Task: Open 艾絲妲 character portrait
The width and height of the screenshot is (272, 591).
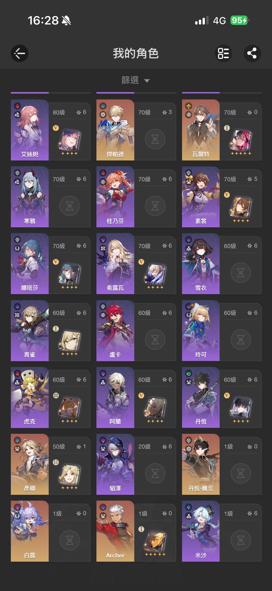Action: [x=30, y=130]
